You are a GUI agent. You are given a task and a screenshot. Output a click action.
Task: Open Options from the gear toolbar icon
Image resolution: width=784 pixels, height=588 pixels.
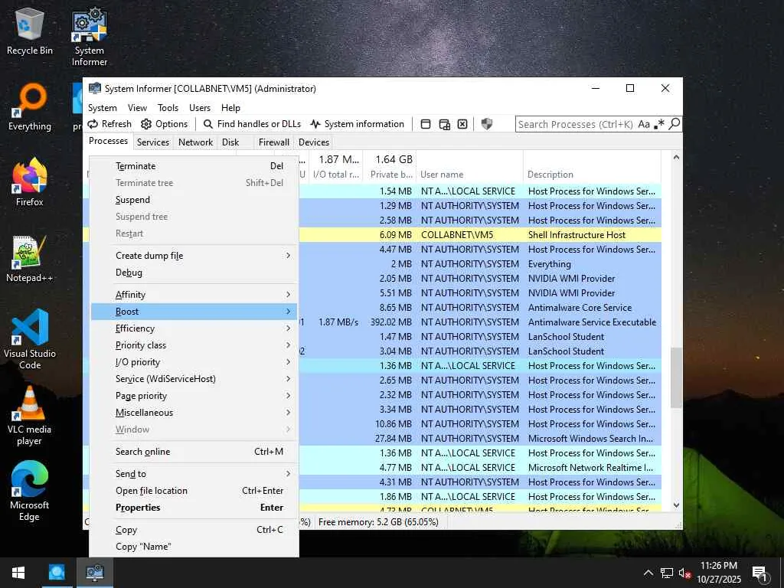click(x=165, y=124)
